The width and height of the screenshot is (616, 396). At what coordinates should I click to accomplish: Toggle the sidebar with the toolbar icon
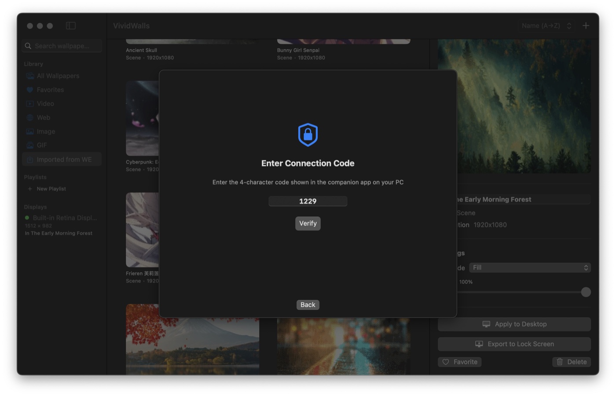(71, 26)
